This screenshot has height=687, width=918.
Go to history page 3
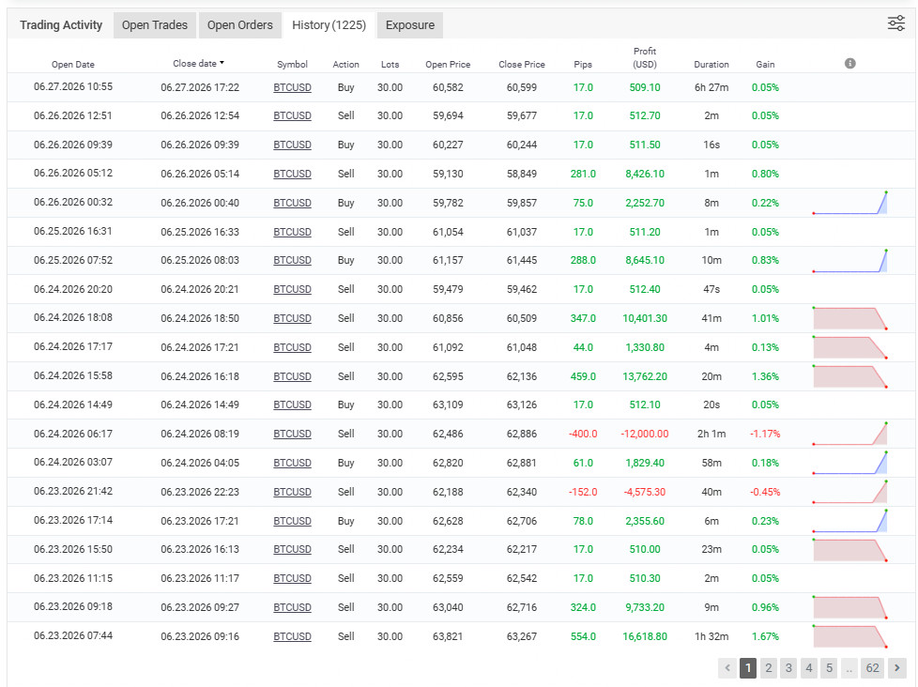pyautogui.click(x=788, y=667)
